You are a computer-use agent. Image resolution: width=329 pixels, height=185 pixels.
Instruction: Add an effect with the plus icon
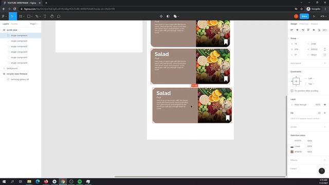click(x=325, y=160)
